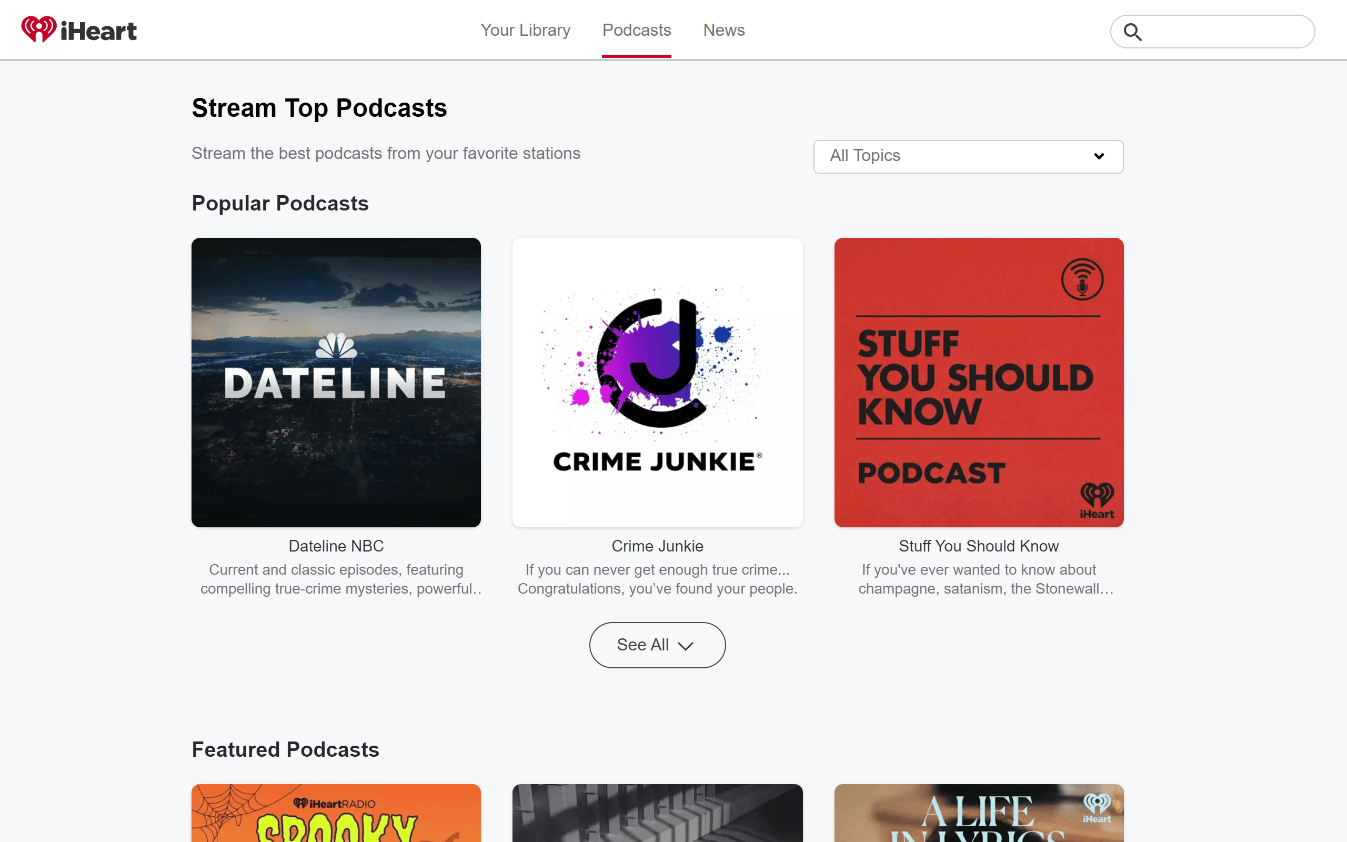Expand the See All button
Viewport: 1347px width, 842px height.
pyautogui.click(x=657, y=645)
